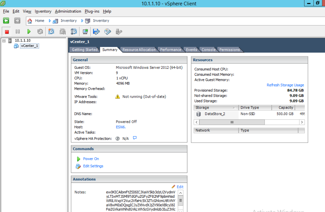325x212 pixels.
Task: Open the ESXi6 host link
Action: 121,127
